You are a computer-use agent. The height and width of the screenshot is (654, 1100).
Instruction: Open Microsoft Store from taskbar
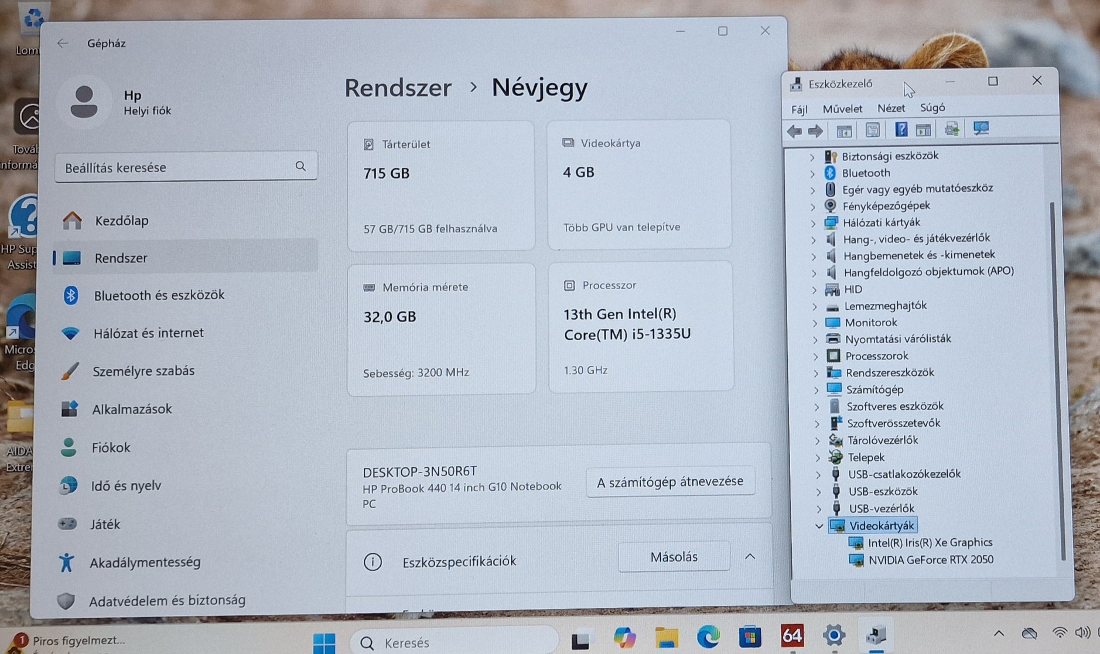click(x=750, y=636)
